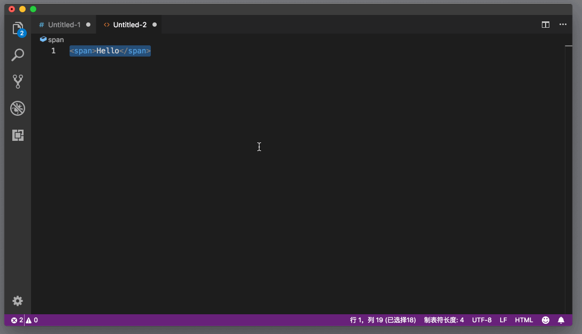Close the window with red button

(x=12, y=9)
